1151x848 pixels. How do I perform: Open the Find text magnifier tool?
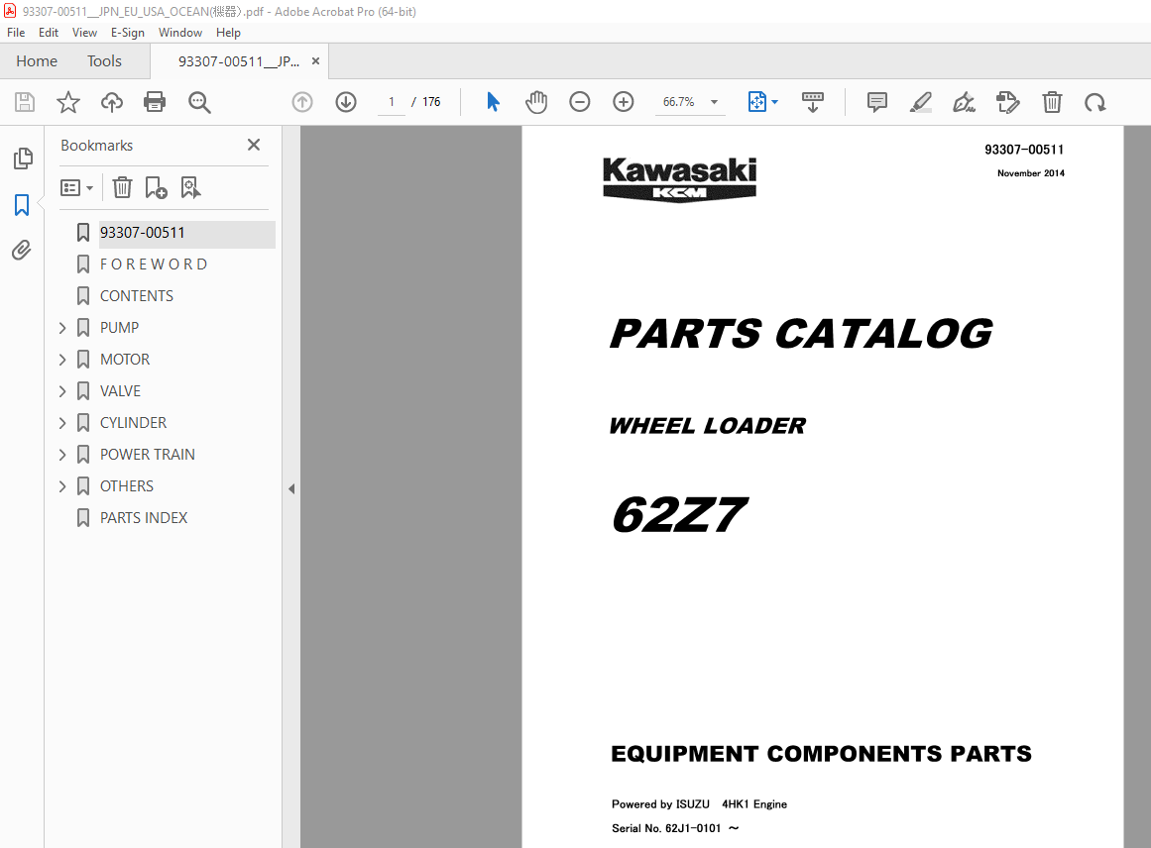click(x=199, y=102)
